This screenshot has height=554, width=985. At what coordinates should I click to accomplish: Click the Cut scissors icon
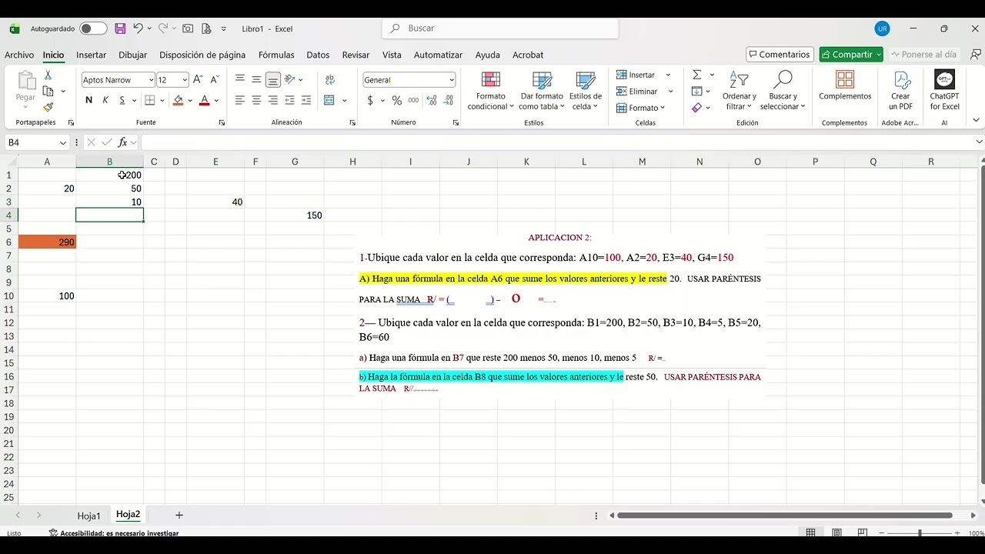(48, 75)
